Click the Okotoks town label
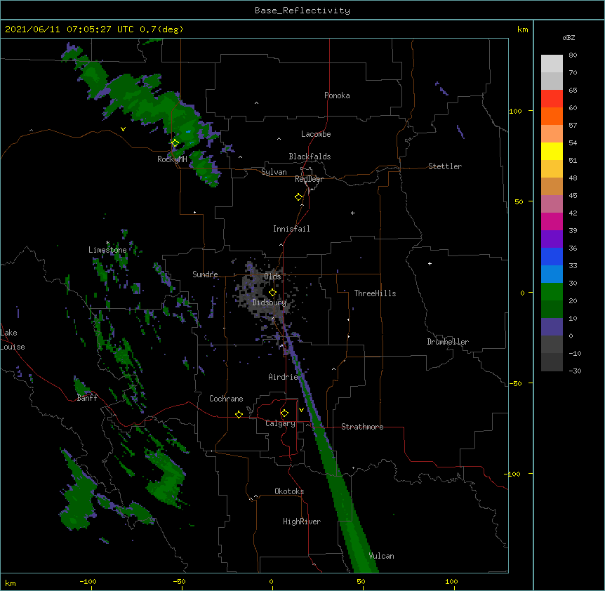The width and height of the screenshot is (605, 591). 289,491
